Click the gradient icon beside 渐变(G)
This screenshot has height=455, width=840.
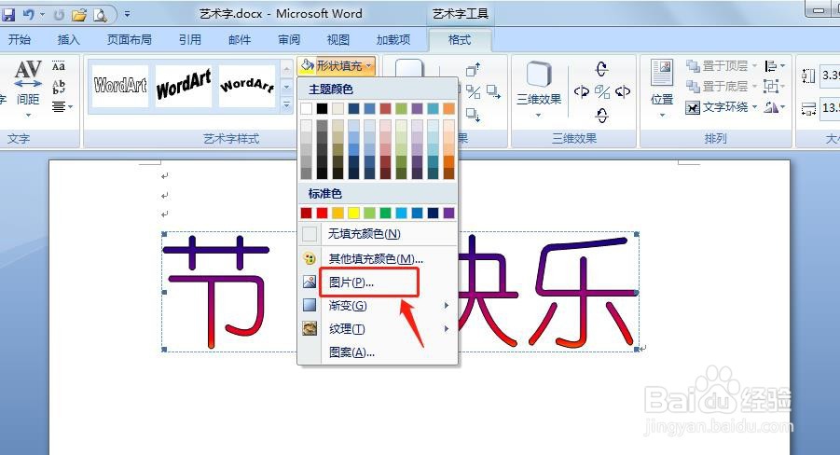click(310, 306)
